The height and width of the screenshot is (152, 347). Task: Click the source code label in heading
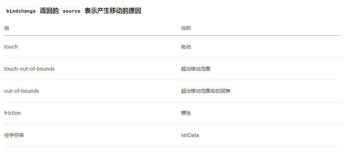[x=71, y=11]
